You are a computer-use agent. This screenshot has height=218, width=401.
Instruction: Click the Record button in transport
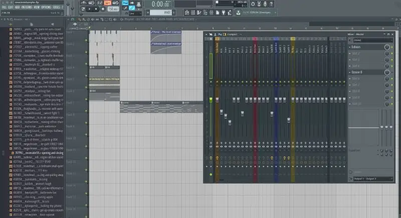pyautogui.click(x=102, y=9)
